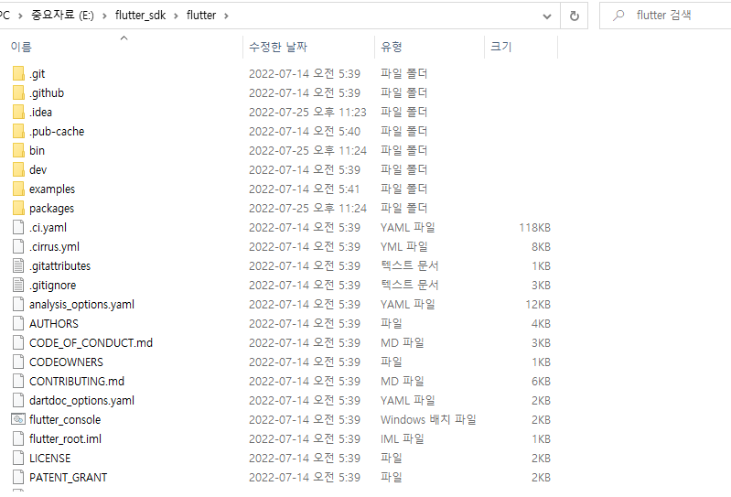Select the .cirrus.yml file name
This screenshot has height=497, width=731.
54,246
